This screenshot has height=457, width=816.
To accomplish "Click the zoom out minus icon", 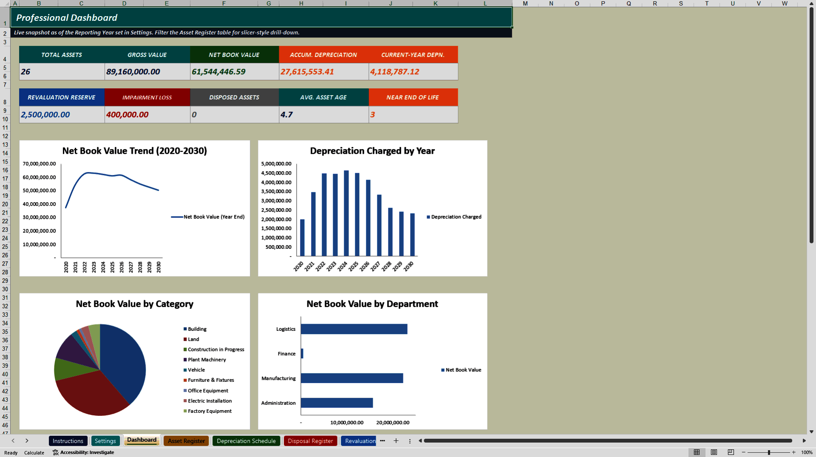I will (x=744, y=452).
